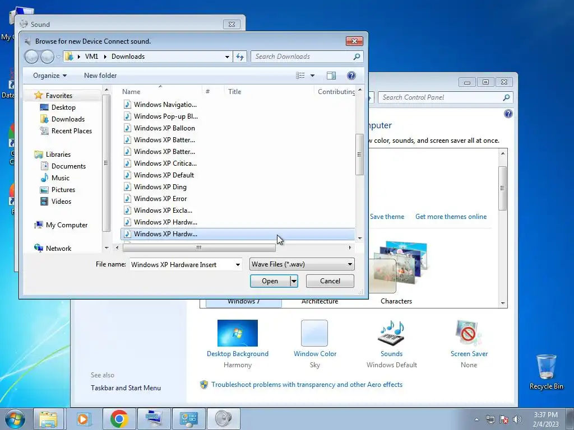This screenshot has height=430, width=574.
Task: Select Downloads in Favorites
Action: tap(68, 119)
